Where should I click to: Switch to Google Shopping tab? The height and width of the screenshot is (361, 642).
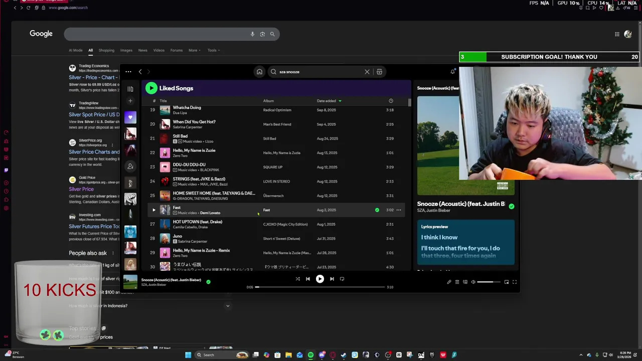106,50
